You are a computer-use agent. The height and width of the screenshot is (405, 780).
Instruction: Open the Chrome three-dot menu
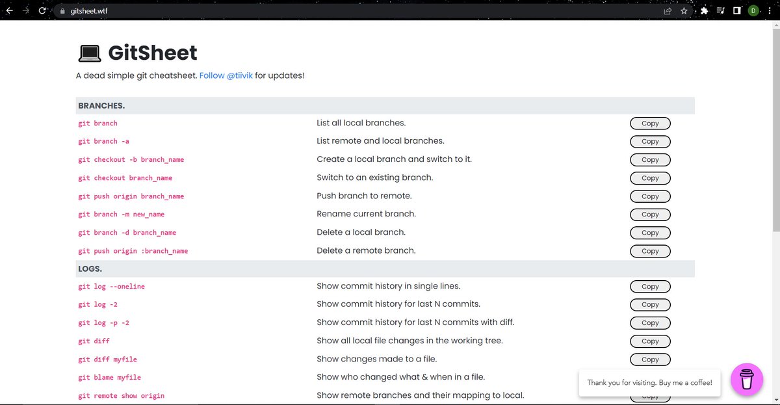click(x=770, y=11)
